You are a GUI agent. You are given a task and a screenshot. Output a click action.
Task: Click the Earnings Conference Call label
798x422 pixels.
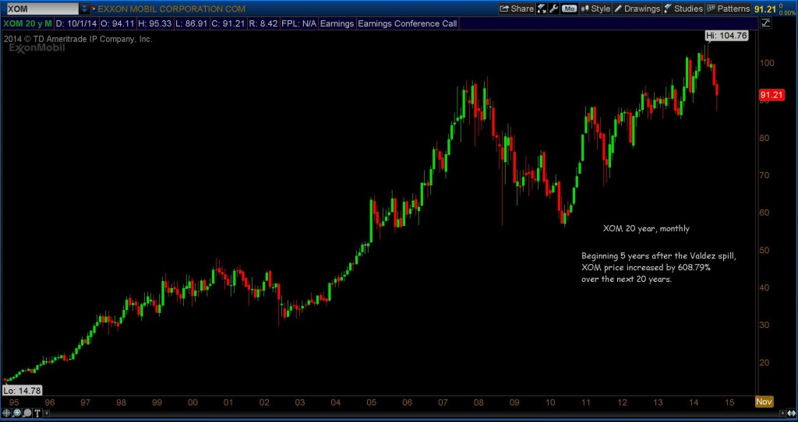point(408,23)
